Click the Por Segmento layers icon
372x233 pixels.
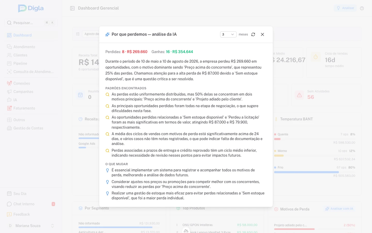pos(81,208)
